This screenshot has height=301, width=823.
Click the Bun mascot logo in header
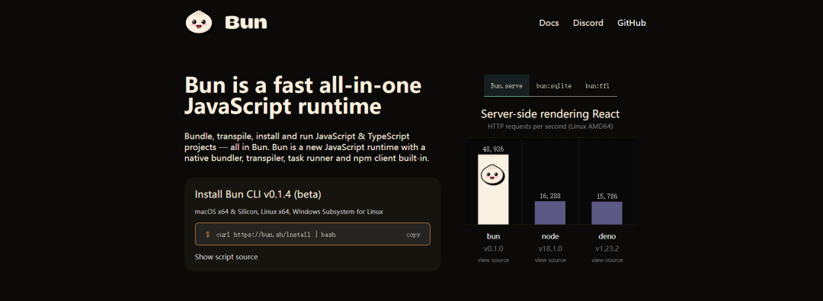[x=199, y=23]
